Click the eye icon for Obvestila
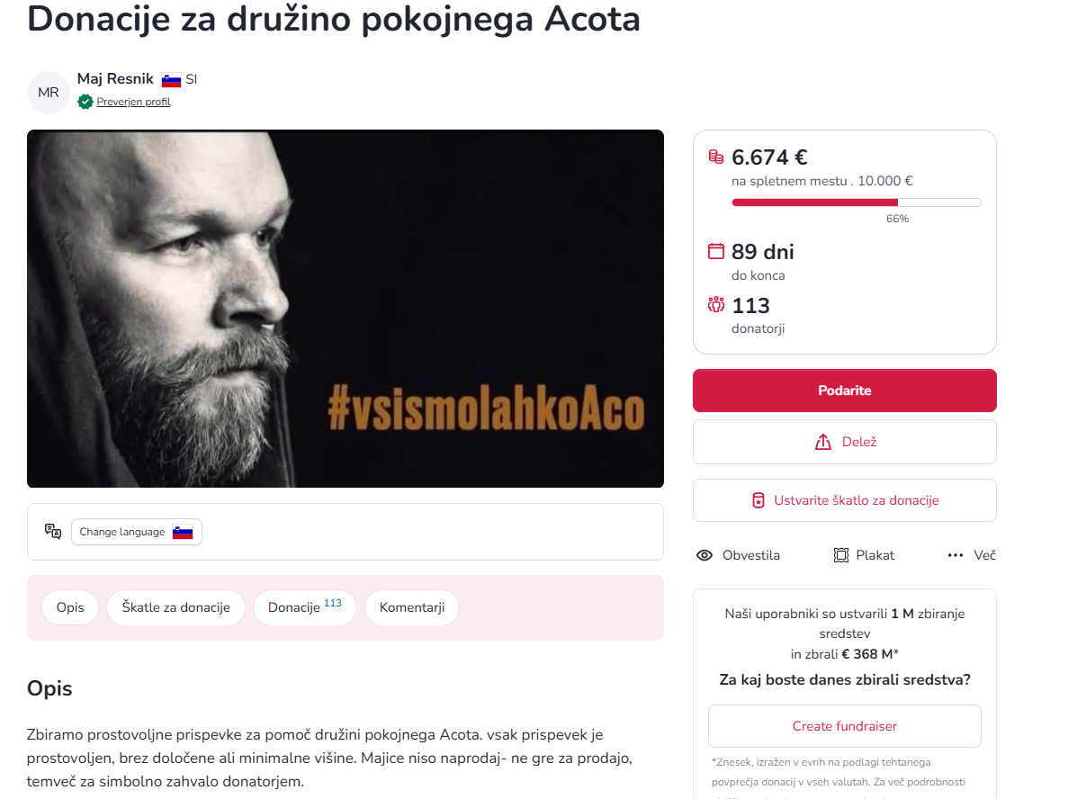This screenshot has width=1086, height=799. (705, 555)
